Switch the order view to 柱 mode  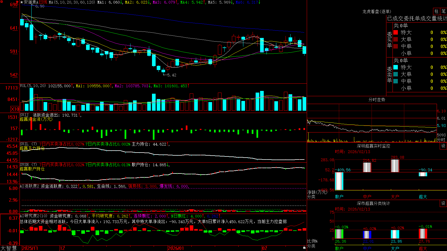point(436,11)
